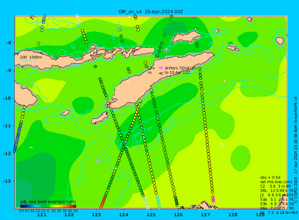Select the 'S3b 4.9 -2.4 b 30' statistics row
Viewport: 299px width, 220px height.
(277, 204)
